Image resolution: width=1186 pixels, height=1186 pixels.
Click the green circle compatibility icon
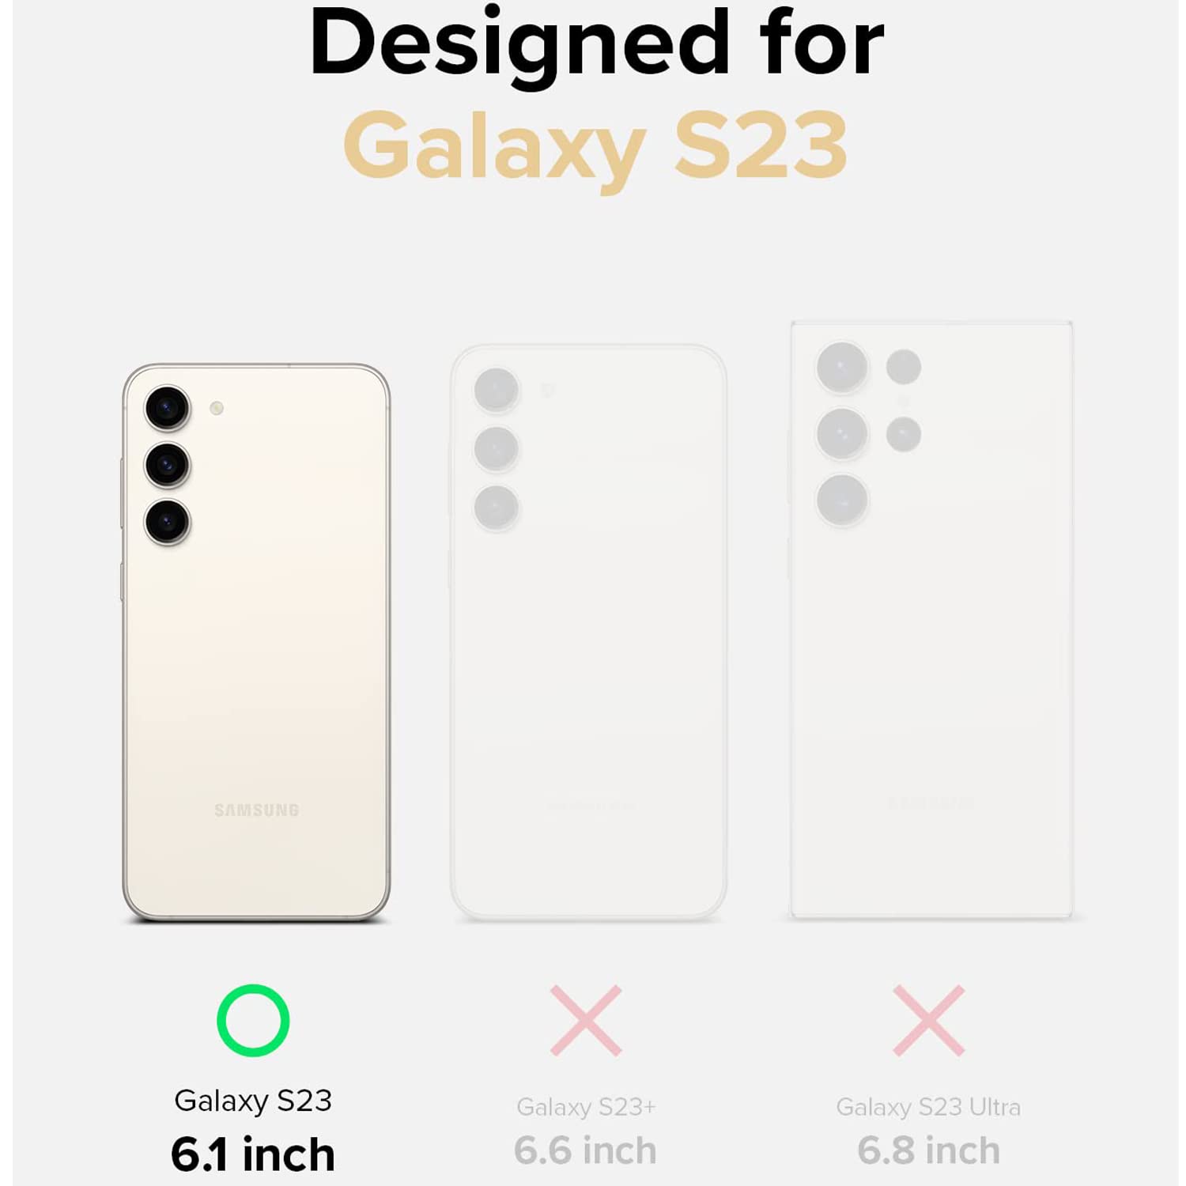tap(253, 1020)
